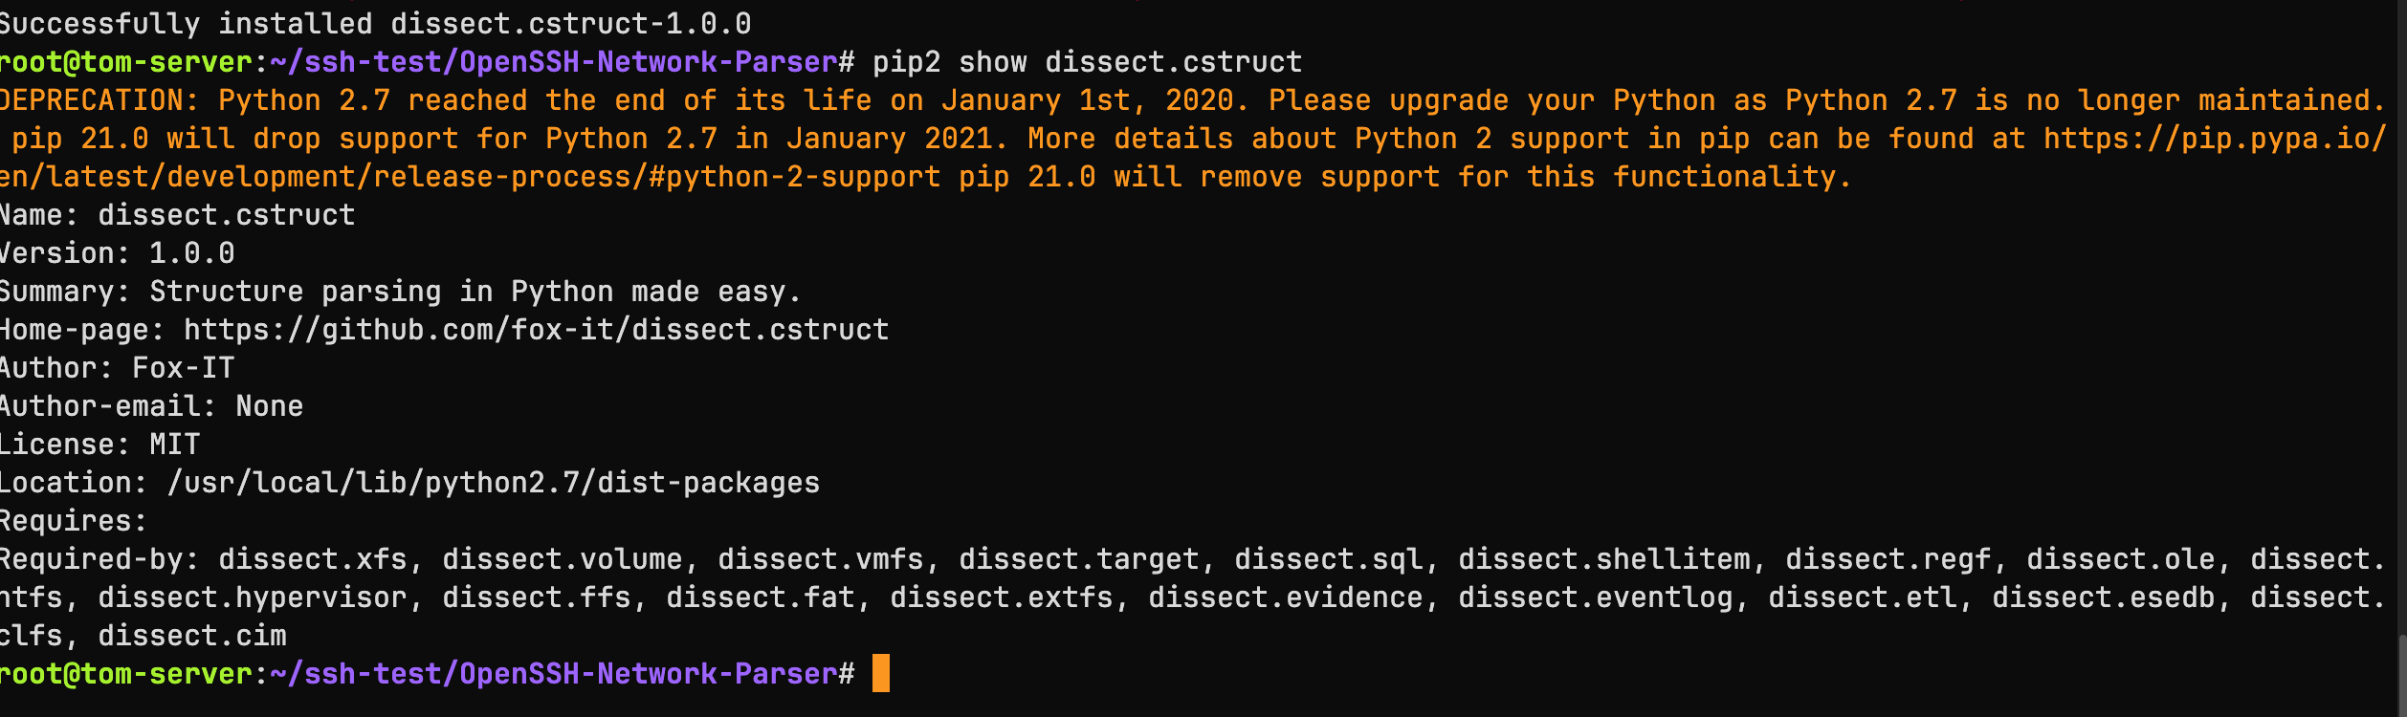
Task: Click the dist-packages location path
Action: coord(494,483)
